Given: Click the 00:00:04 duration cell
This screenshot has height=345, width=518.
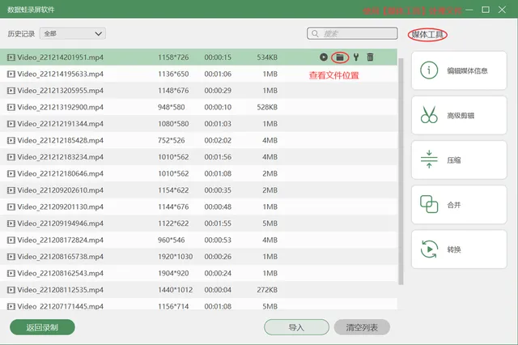Looking at the screenshot, I should click(x=218, y=290).
